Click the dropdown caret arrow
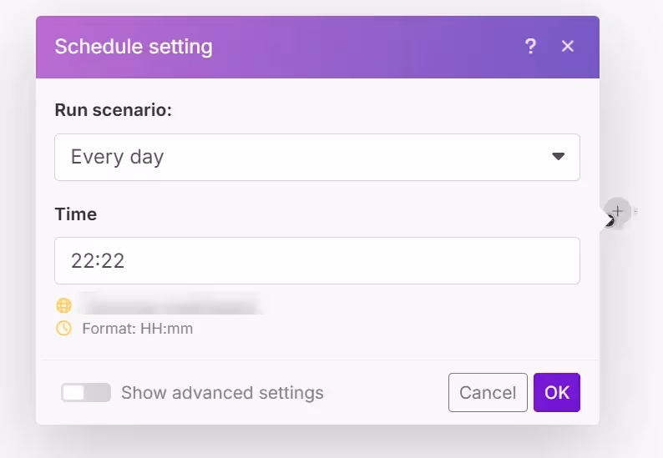Image resolution: width=663 pixels, height=458 pixels. pyautogui.click(x=559, y=157)
